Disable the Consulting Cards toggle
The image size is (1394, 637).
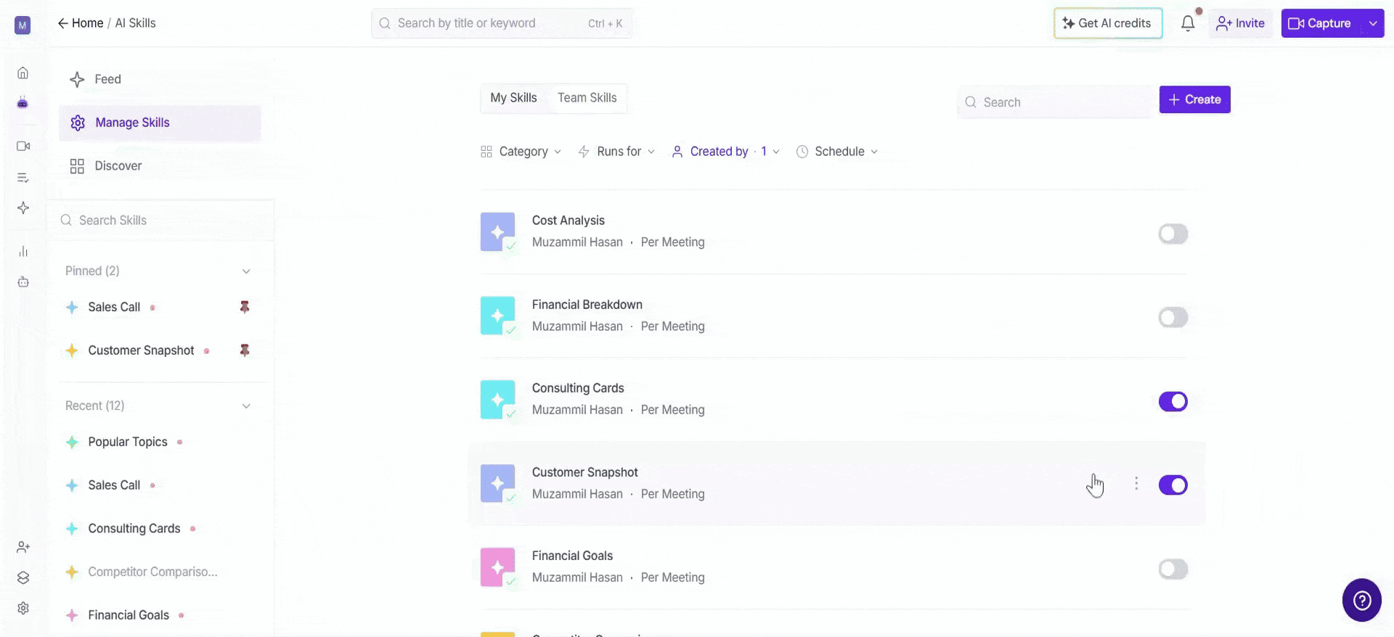pyautogui.click(x=1173, y=401)
